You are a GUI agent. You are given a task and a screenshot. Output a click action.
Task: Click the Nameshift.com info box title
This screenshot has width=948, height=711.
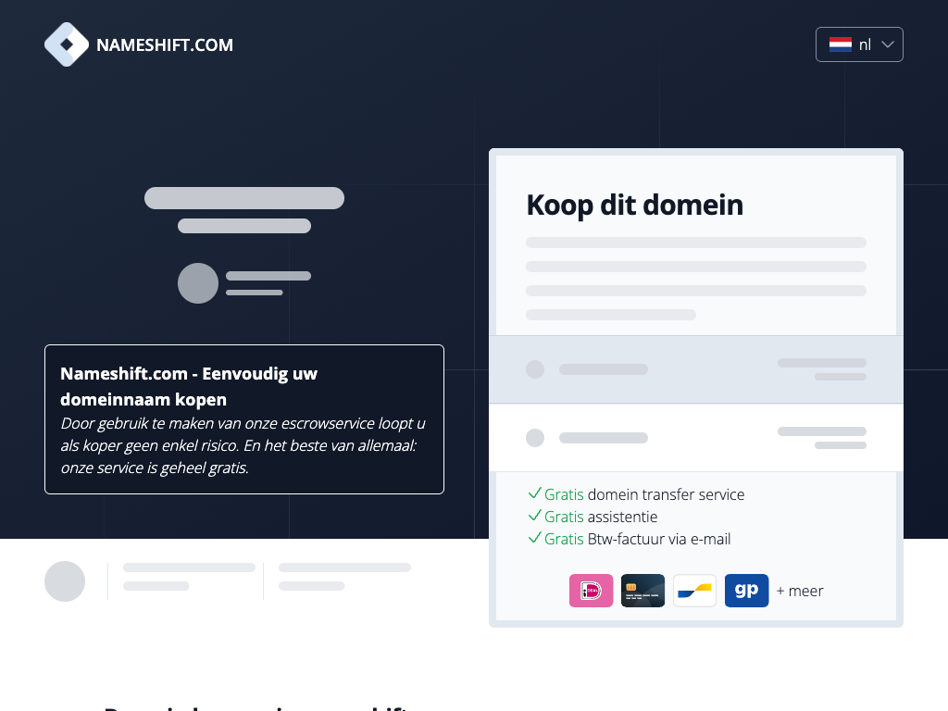(189, 386)
